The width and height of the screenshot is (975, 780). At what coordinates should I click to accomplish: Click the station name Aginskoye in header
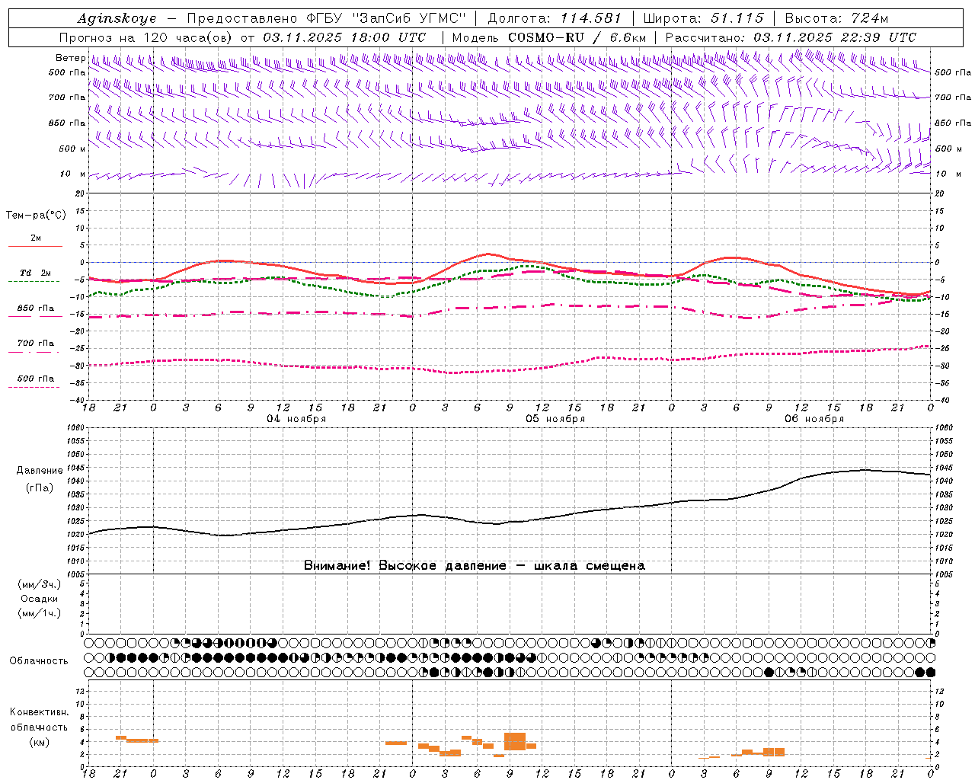click(117, 18)
